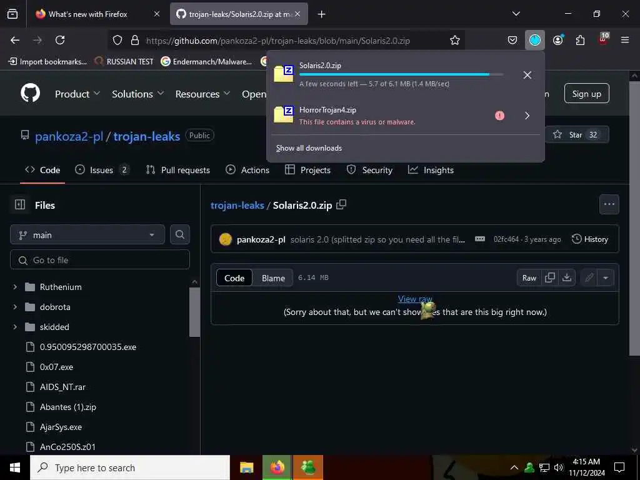Click the Pocket save icon

coord(512,40)
